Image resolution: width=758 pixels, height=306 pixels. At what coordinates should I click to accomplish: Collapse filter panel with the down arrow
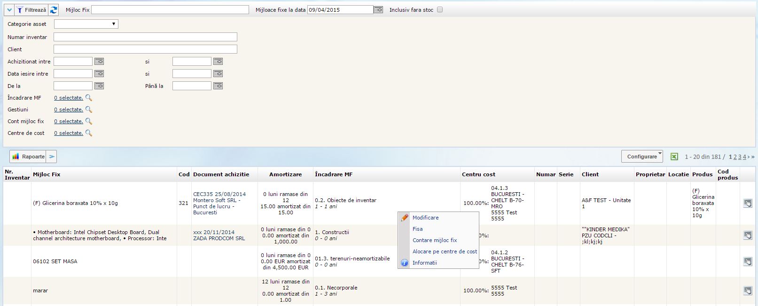9,10
